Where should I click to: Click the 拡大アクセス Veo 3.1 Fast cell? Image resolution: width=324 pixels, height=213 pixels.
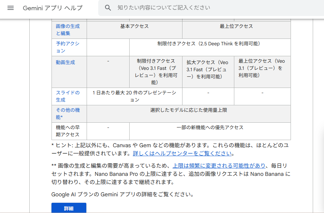tap(207, 70)
